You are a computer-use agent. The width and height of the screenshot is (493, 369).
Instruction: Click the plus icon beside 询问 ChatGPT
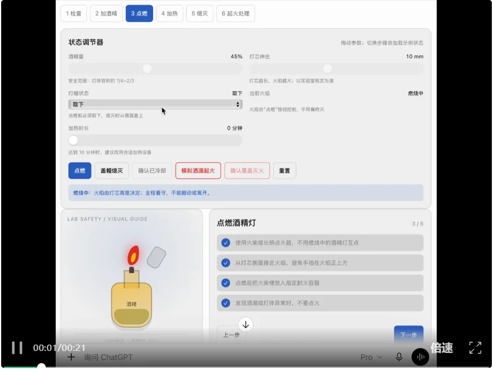(71, 357)
